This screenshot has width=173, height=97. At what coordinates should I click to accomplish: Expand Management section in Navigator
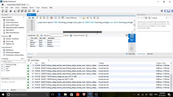click(24, 17)
